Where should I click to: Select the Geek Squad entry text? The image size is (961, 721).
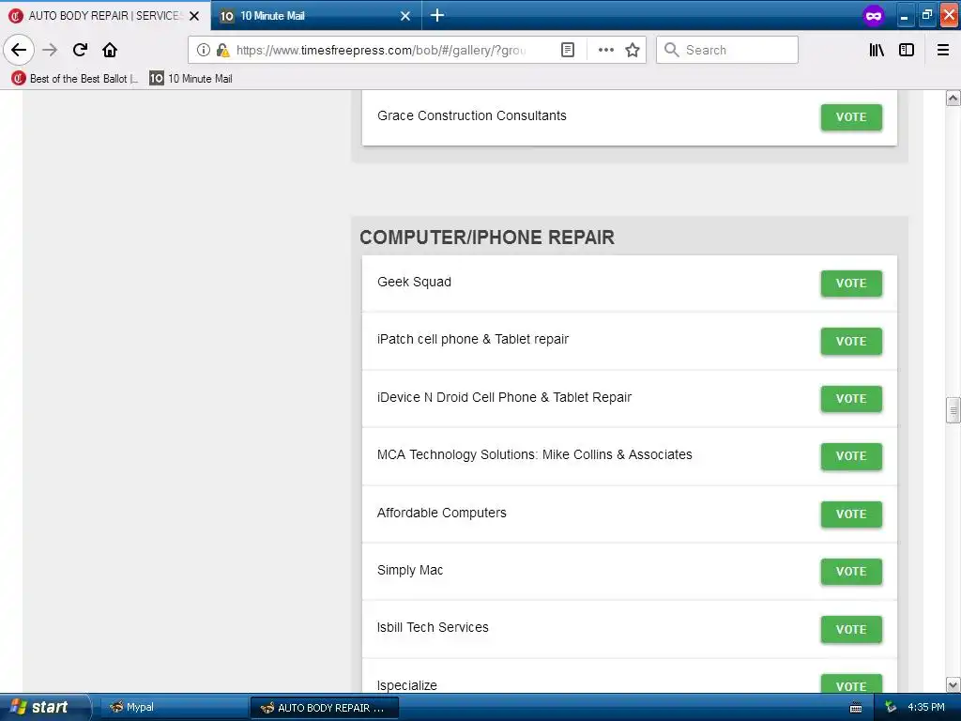414,282
